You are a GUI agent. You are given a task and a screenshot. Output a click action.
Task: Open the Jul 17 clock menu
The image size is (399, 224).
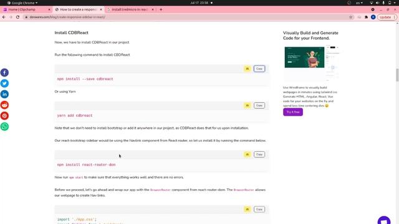pos(199,2)
